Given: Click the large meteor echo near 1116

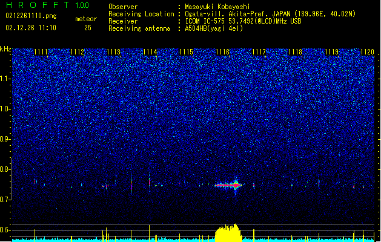Looking at the screenshot, I should pyautogui.click(x=229, y=186).
